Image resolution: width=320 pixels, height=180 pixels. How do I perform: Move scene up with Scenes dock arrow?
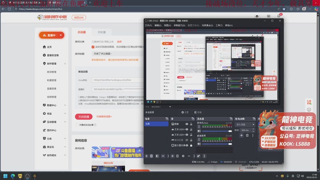point(163,156)
